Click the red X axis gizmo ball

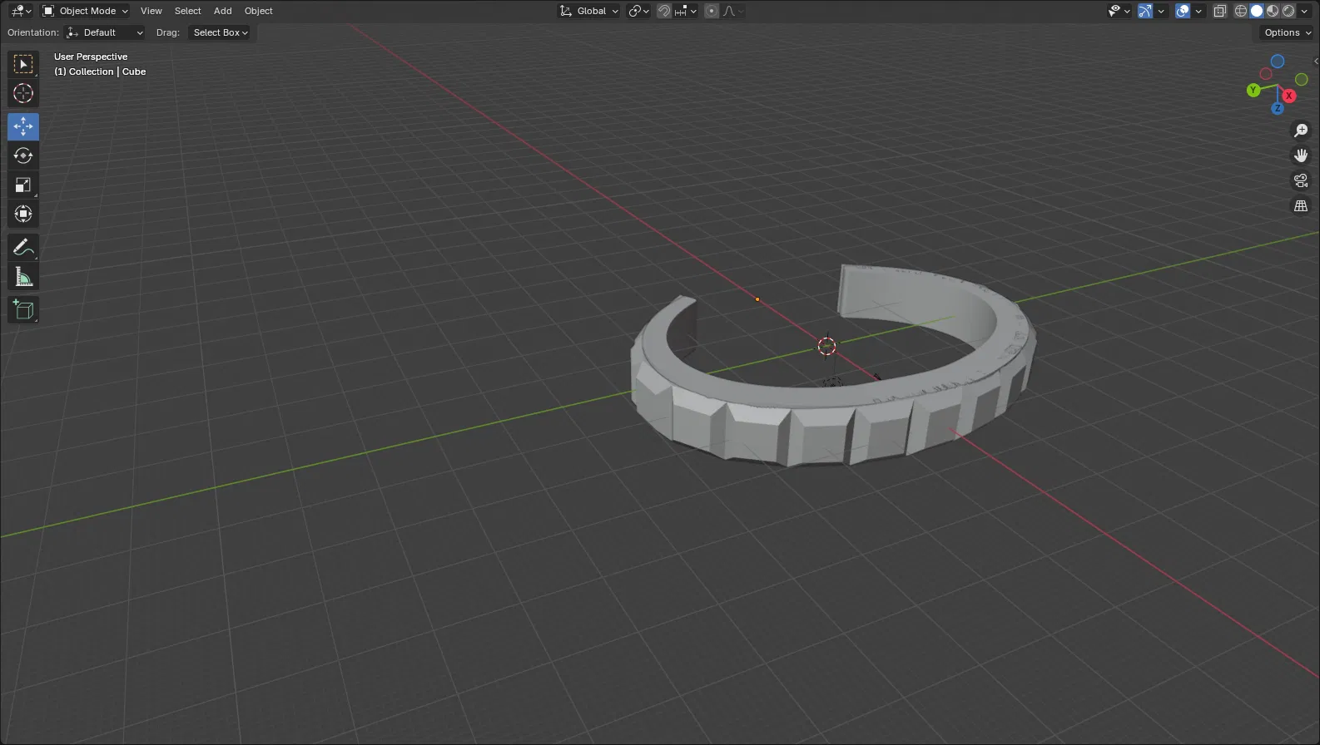point(1289,96)
